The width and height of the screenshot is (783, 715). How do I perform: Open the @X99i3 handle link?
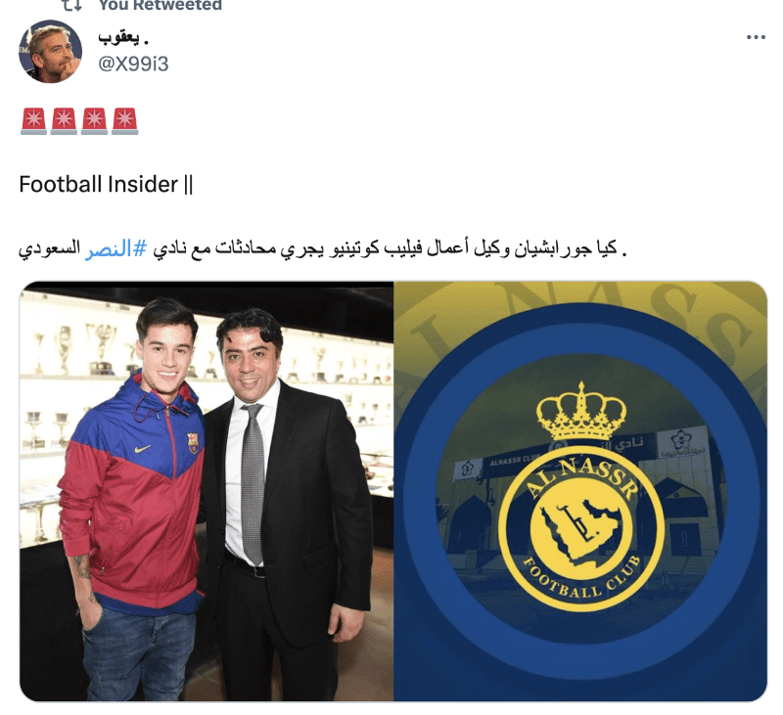133,64
